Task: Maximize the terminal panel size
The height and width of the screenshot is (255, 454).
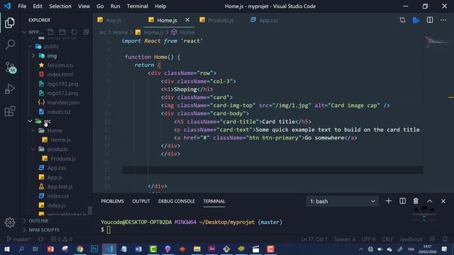Action: pos(430,201)
